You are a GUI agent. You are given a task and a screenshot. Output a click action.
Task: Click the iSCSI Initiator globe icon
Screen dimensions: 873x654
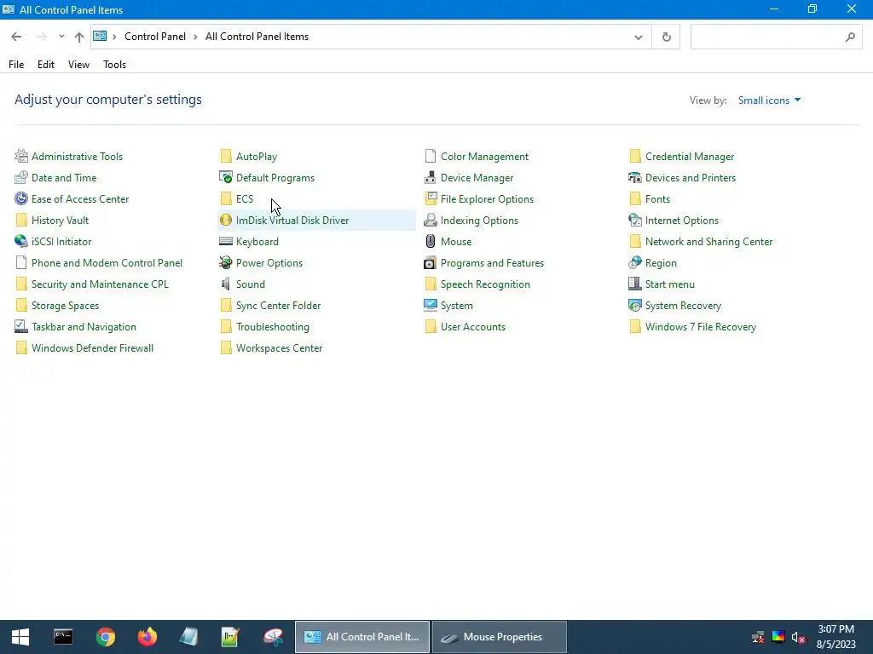[x=21, y=241]
